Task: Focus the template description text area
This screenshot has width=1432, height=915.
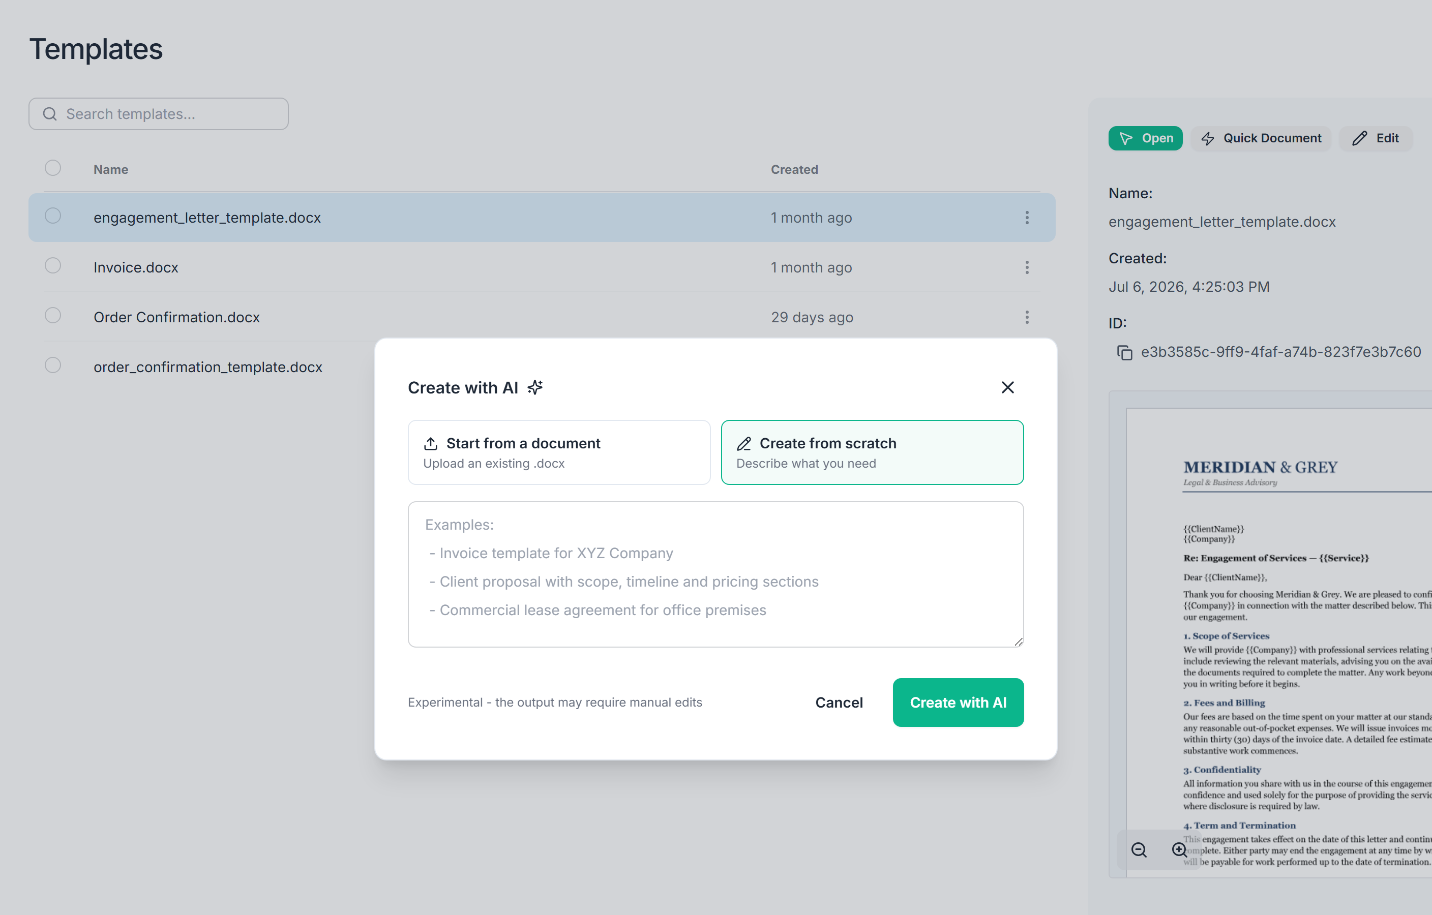Action: tap(716, 574)
